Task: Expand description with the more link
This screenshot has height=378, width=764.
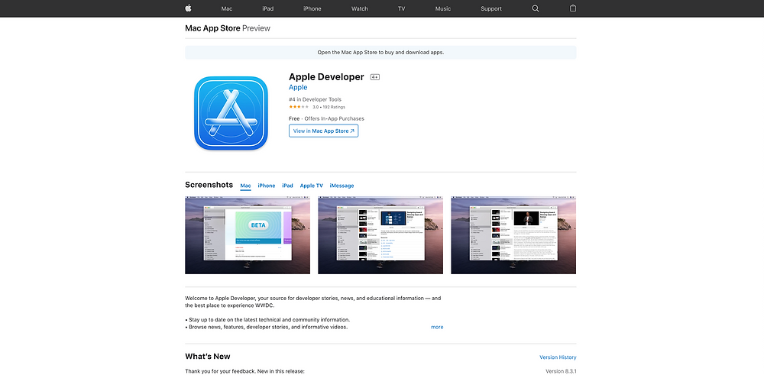Action: click(x=437, y=328)
